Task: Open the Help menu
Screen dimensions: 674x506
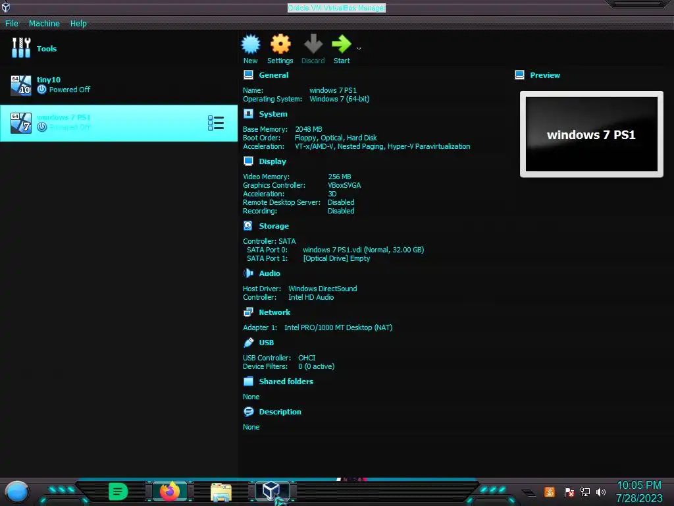Action: pyautogui.click(x=78, y=23)
